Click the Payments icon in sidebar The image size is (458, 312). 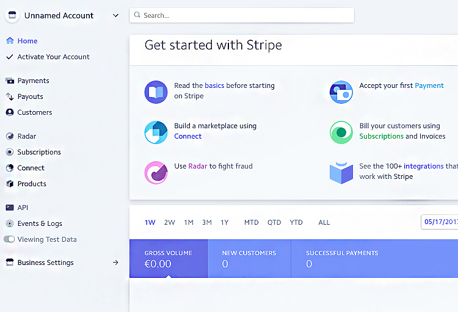pyautogui.click(x=10, y=81)
